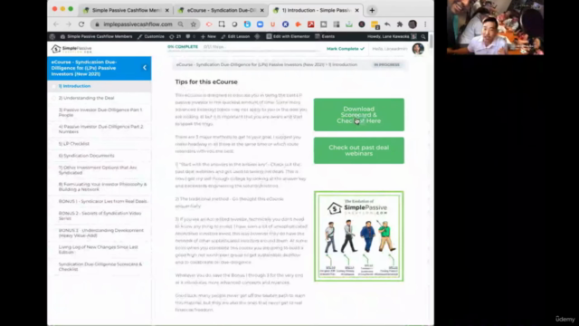The width and height of the screenshot is (579, 326).
Task: Open the red diamond-shaped extension
Action: coord(209,24)
